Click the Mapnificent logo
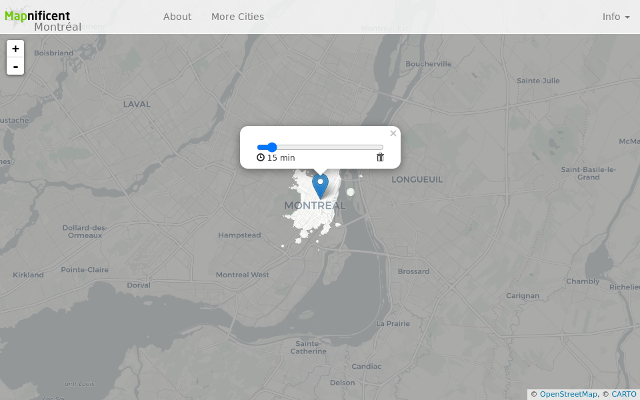The width and height of the screenshot is (640, 400). (37, 15)
